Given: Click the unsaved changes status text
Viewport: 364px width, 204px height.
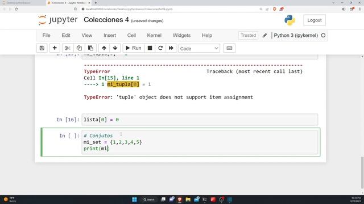Looking at the screenshot, I should [147, 21].
